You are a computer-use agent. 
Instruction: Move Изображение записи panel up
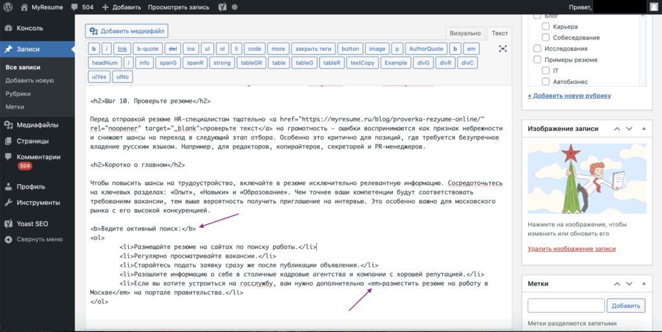point(617,129)
